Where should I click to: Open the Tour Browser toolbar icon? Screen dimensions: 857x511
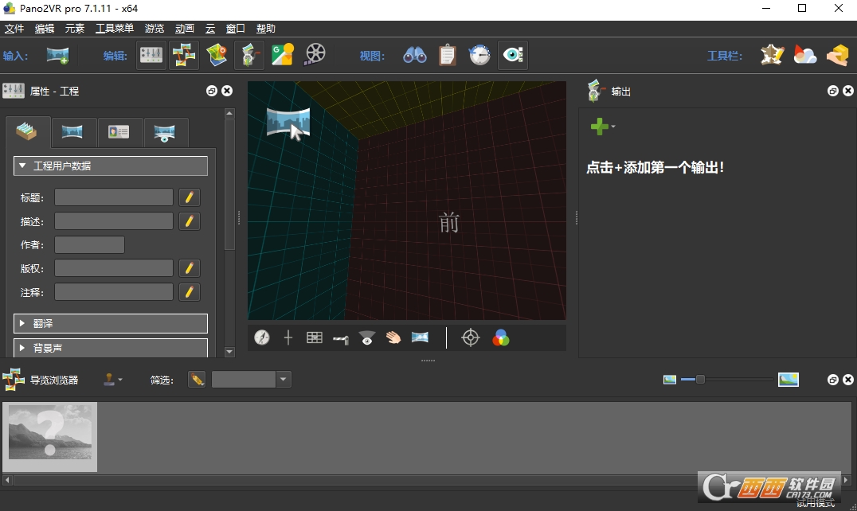184,55
